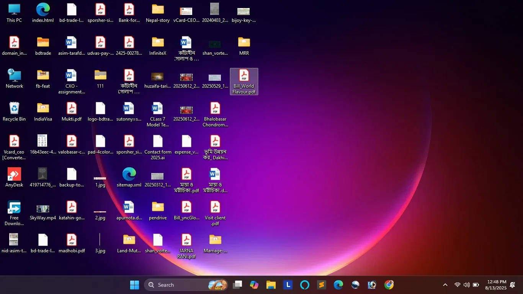Select the AnyDesk shortcut on desktop
Screen dimensions: 523x294
click(x=14, y=175)
